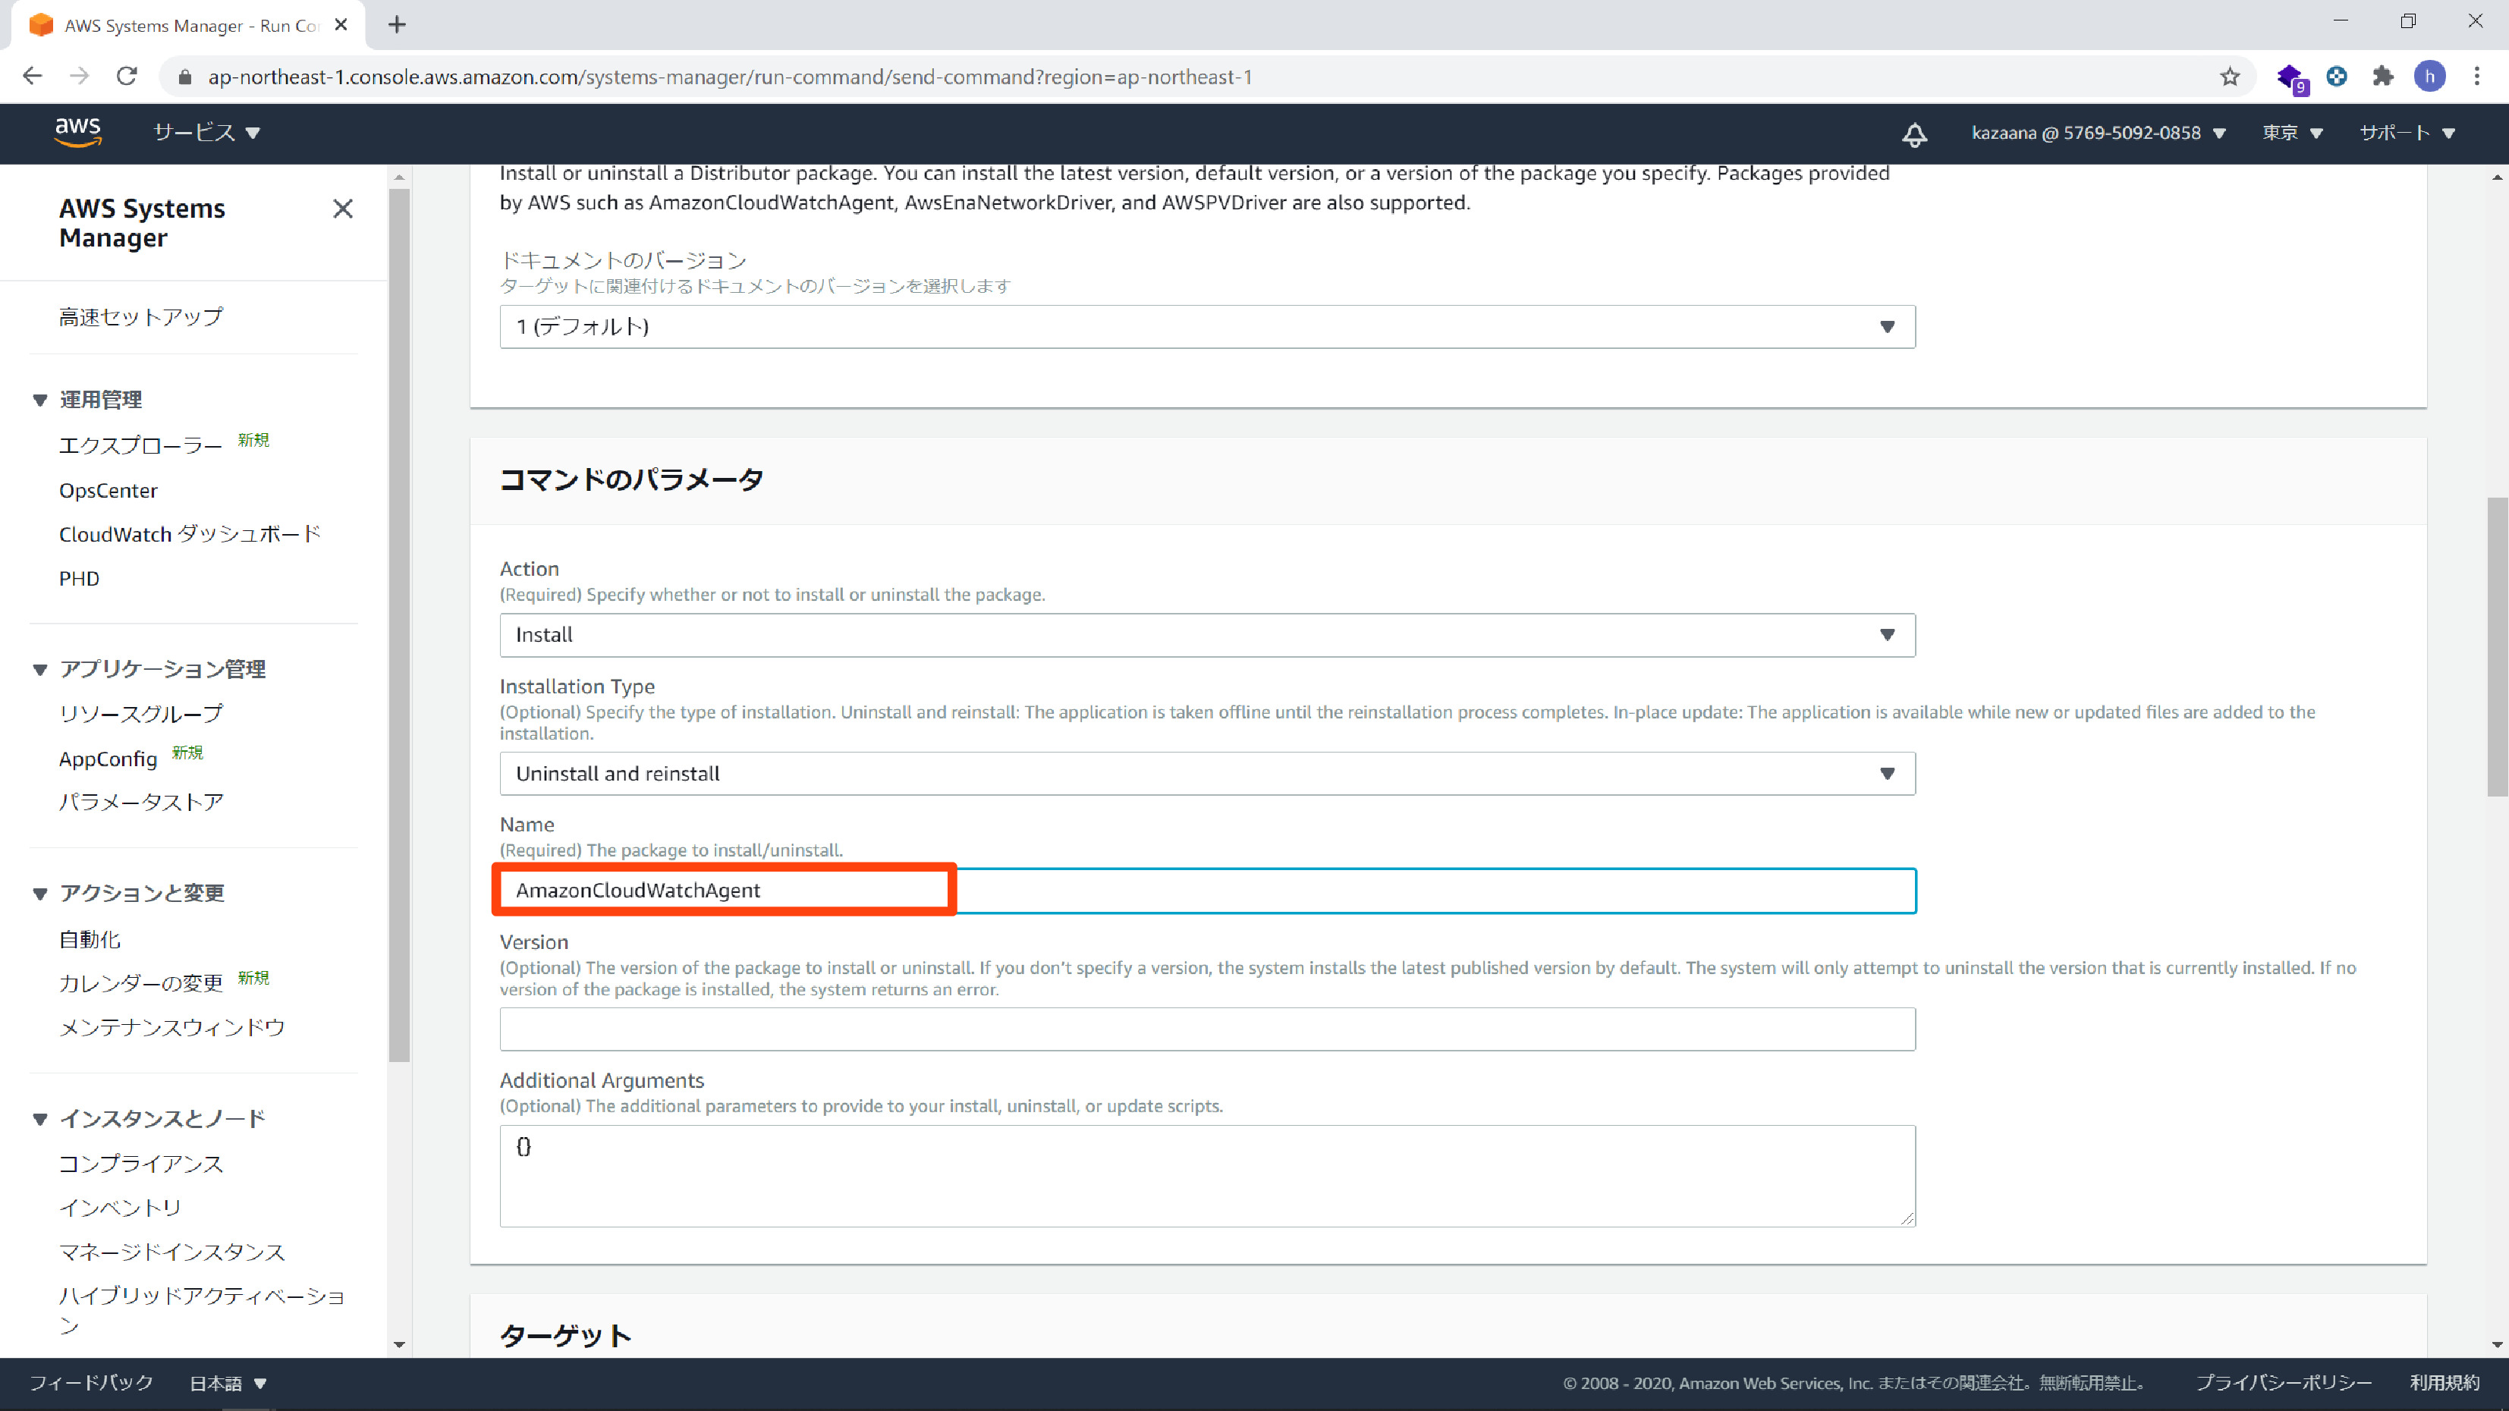Open カレンダーの変更 in sidebar

141,982
